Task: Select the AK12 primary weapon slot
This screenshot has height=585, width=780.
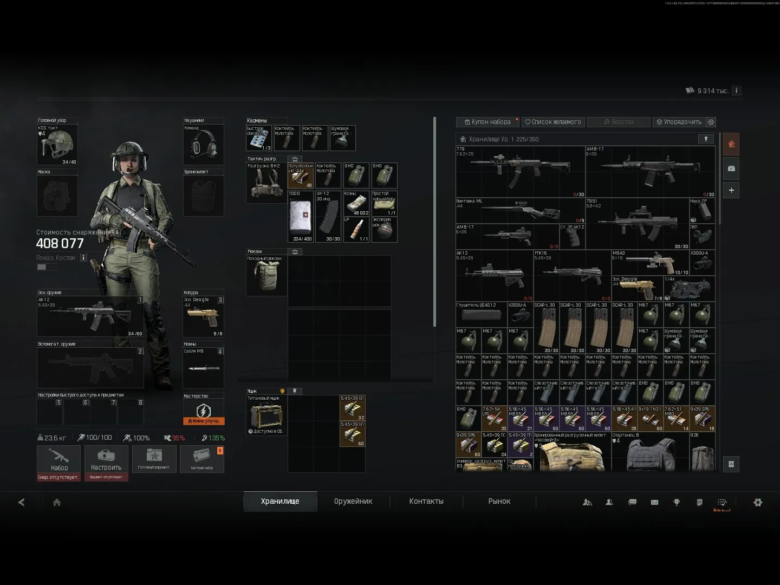Action: (90, 316)
